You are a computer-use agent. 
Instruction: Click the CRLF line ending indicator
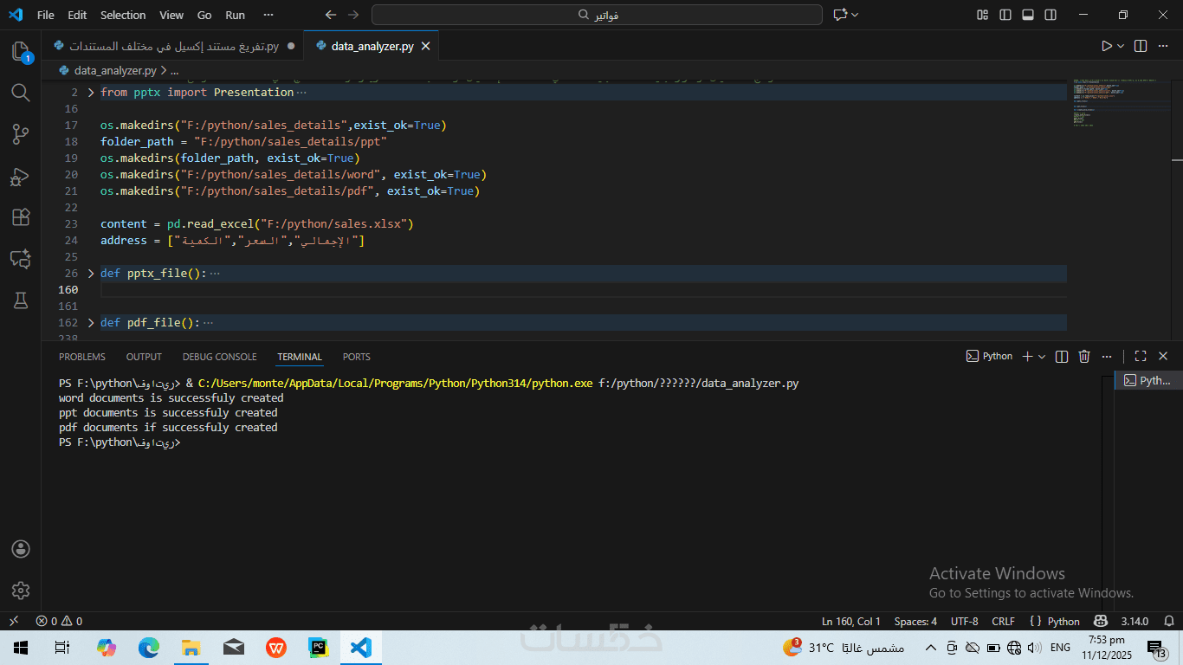coord(1003,621)
